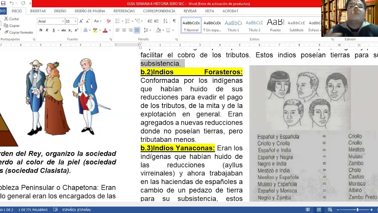Screen dimensions: 378x213
Task: Toggle bold with the N button
Action: click(x=41, y=30)
